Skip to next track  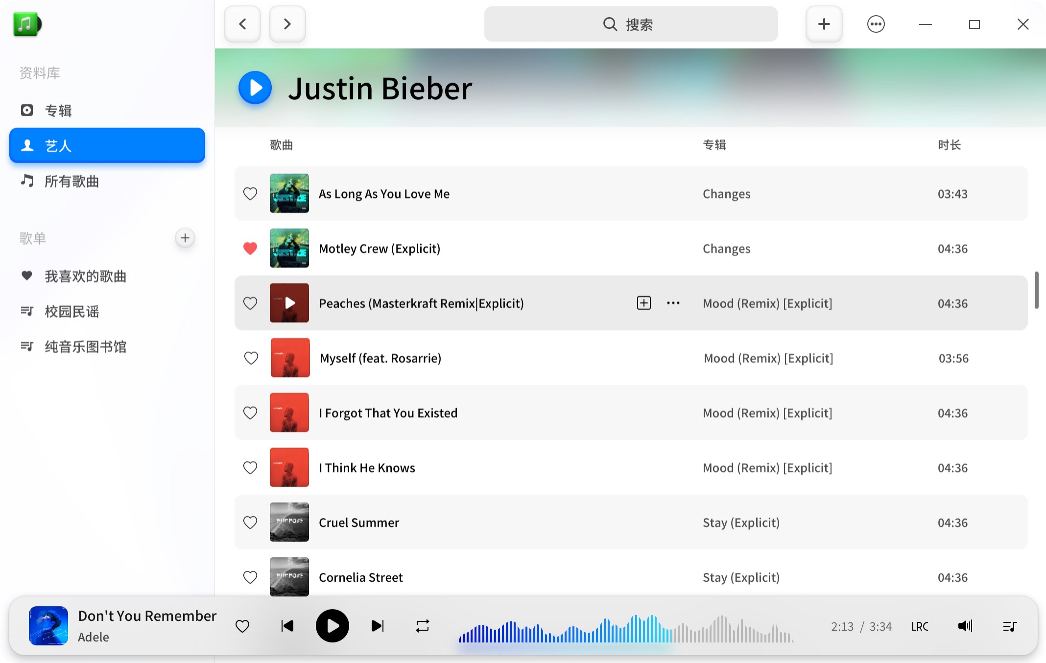(x=378, y=626)
